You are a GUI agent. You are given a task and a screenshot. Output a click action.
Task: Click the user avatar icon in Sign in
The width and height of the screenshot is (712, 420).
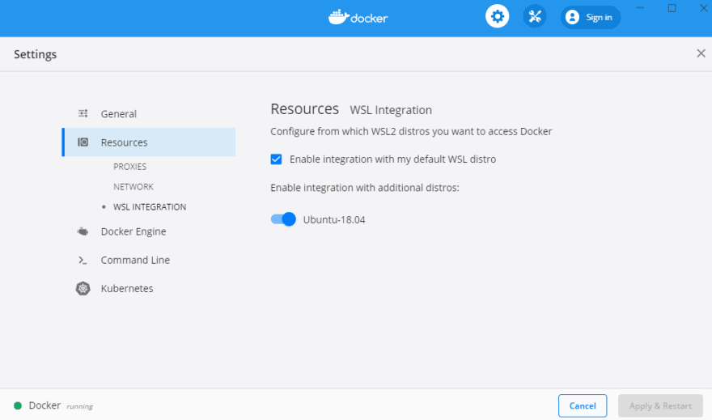pos(572,17)
